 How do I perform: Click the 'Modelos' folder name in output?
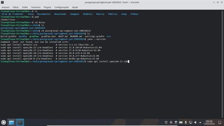tap(88, 14)
